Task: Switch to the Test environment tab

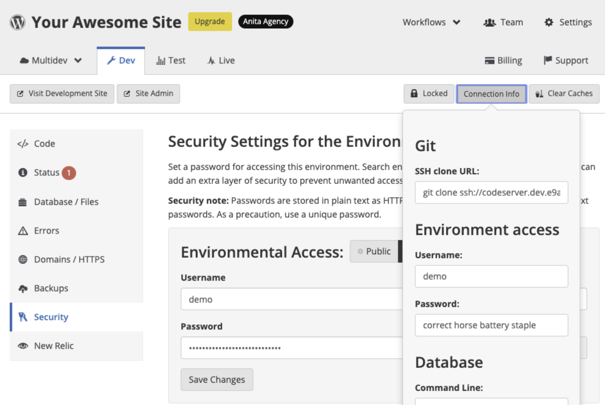Action: click(171, 60)
